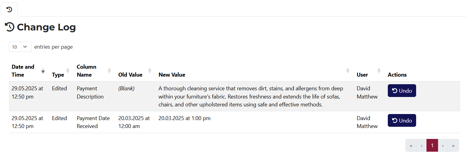Viewport: 467px width, 159px height.
Task: Sort by Type column
Action: point(58,75)
